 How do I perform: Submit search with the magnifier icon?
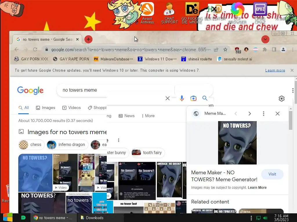[205, 98]
